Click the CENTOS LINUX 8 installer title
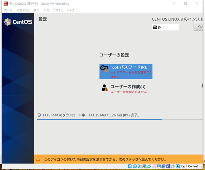 [177, 19]
